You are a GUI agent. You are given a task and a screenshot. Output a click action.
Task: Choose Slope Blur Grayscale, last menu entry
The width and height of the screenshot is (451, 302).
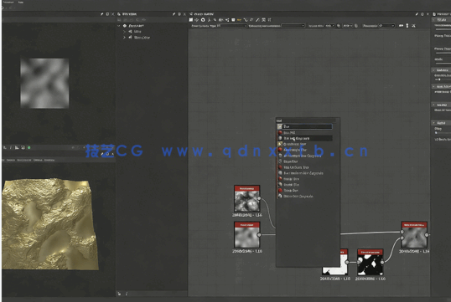(305, 196)
